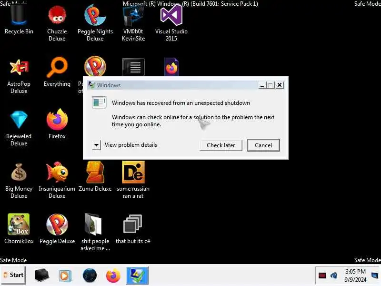The image size is (381, 286).
Task: Select the Peggle Nights Deluxe desktop icon
Action: click(x=95, y=23)
